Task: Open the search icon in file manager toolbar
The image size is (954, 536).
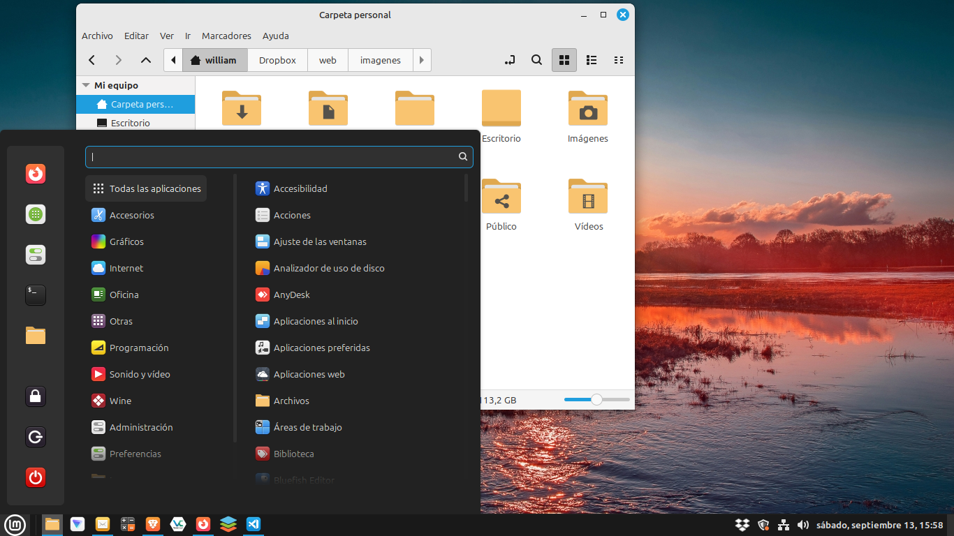Action: [x=536, y=60]
